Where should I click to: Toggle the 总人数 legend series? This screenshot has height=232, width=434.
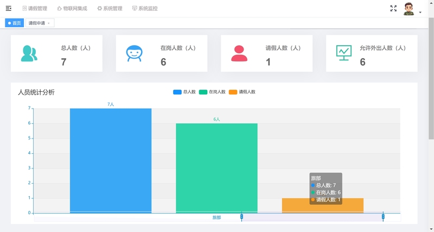(x=184, y=92)
